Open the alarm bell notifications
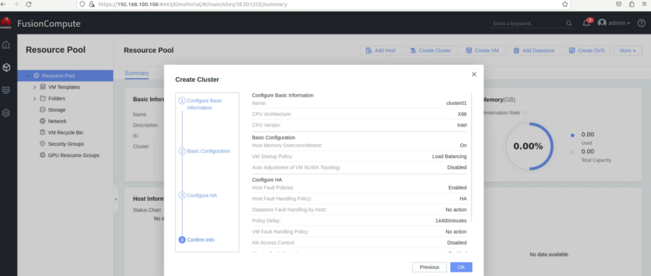Screen dimensions: 651x276 (x=586, y=23)
